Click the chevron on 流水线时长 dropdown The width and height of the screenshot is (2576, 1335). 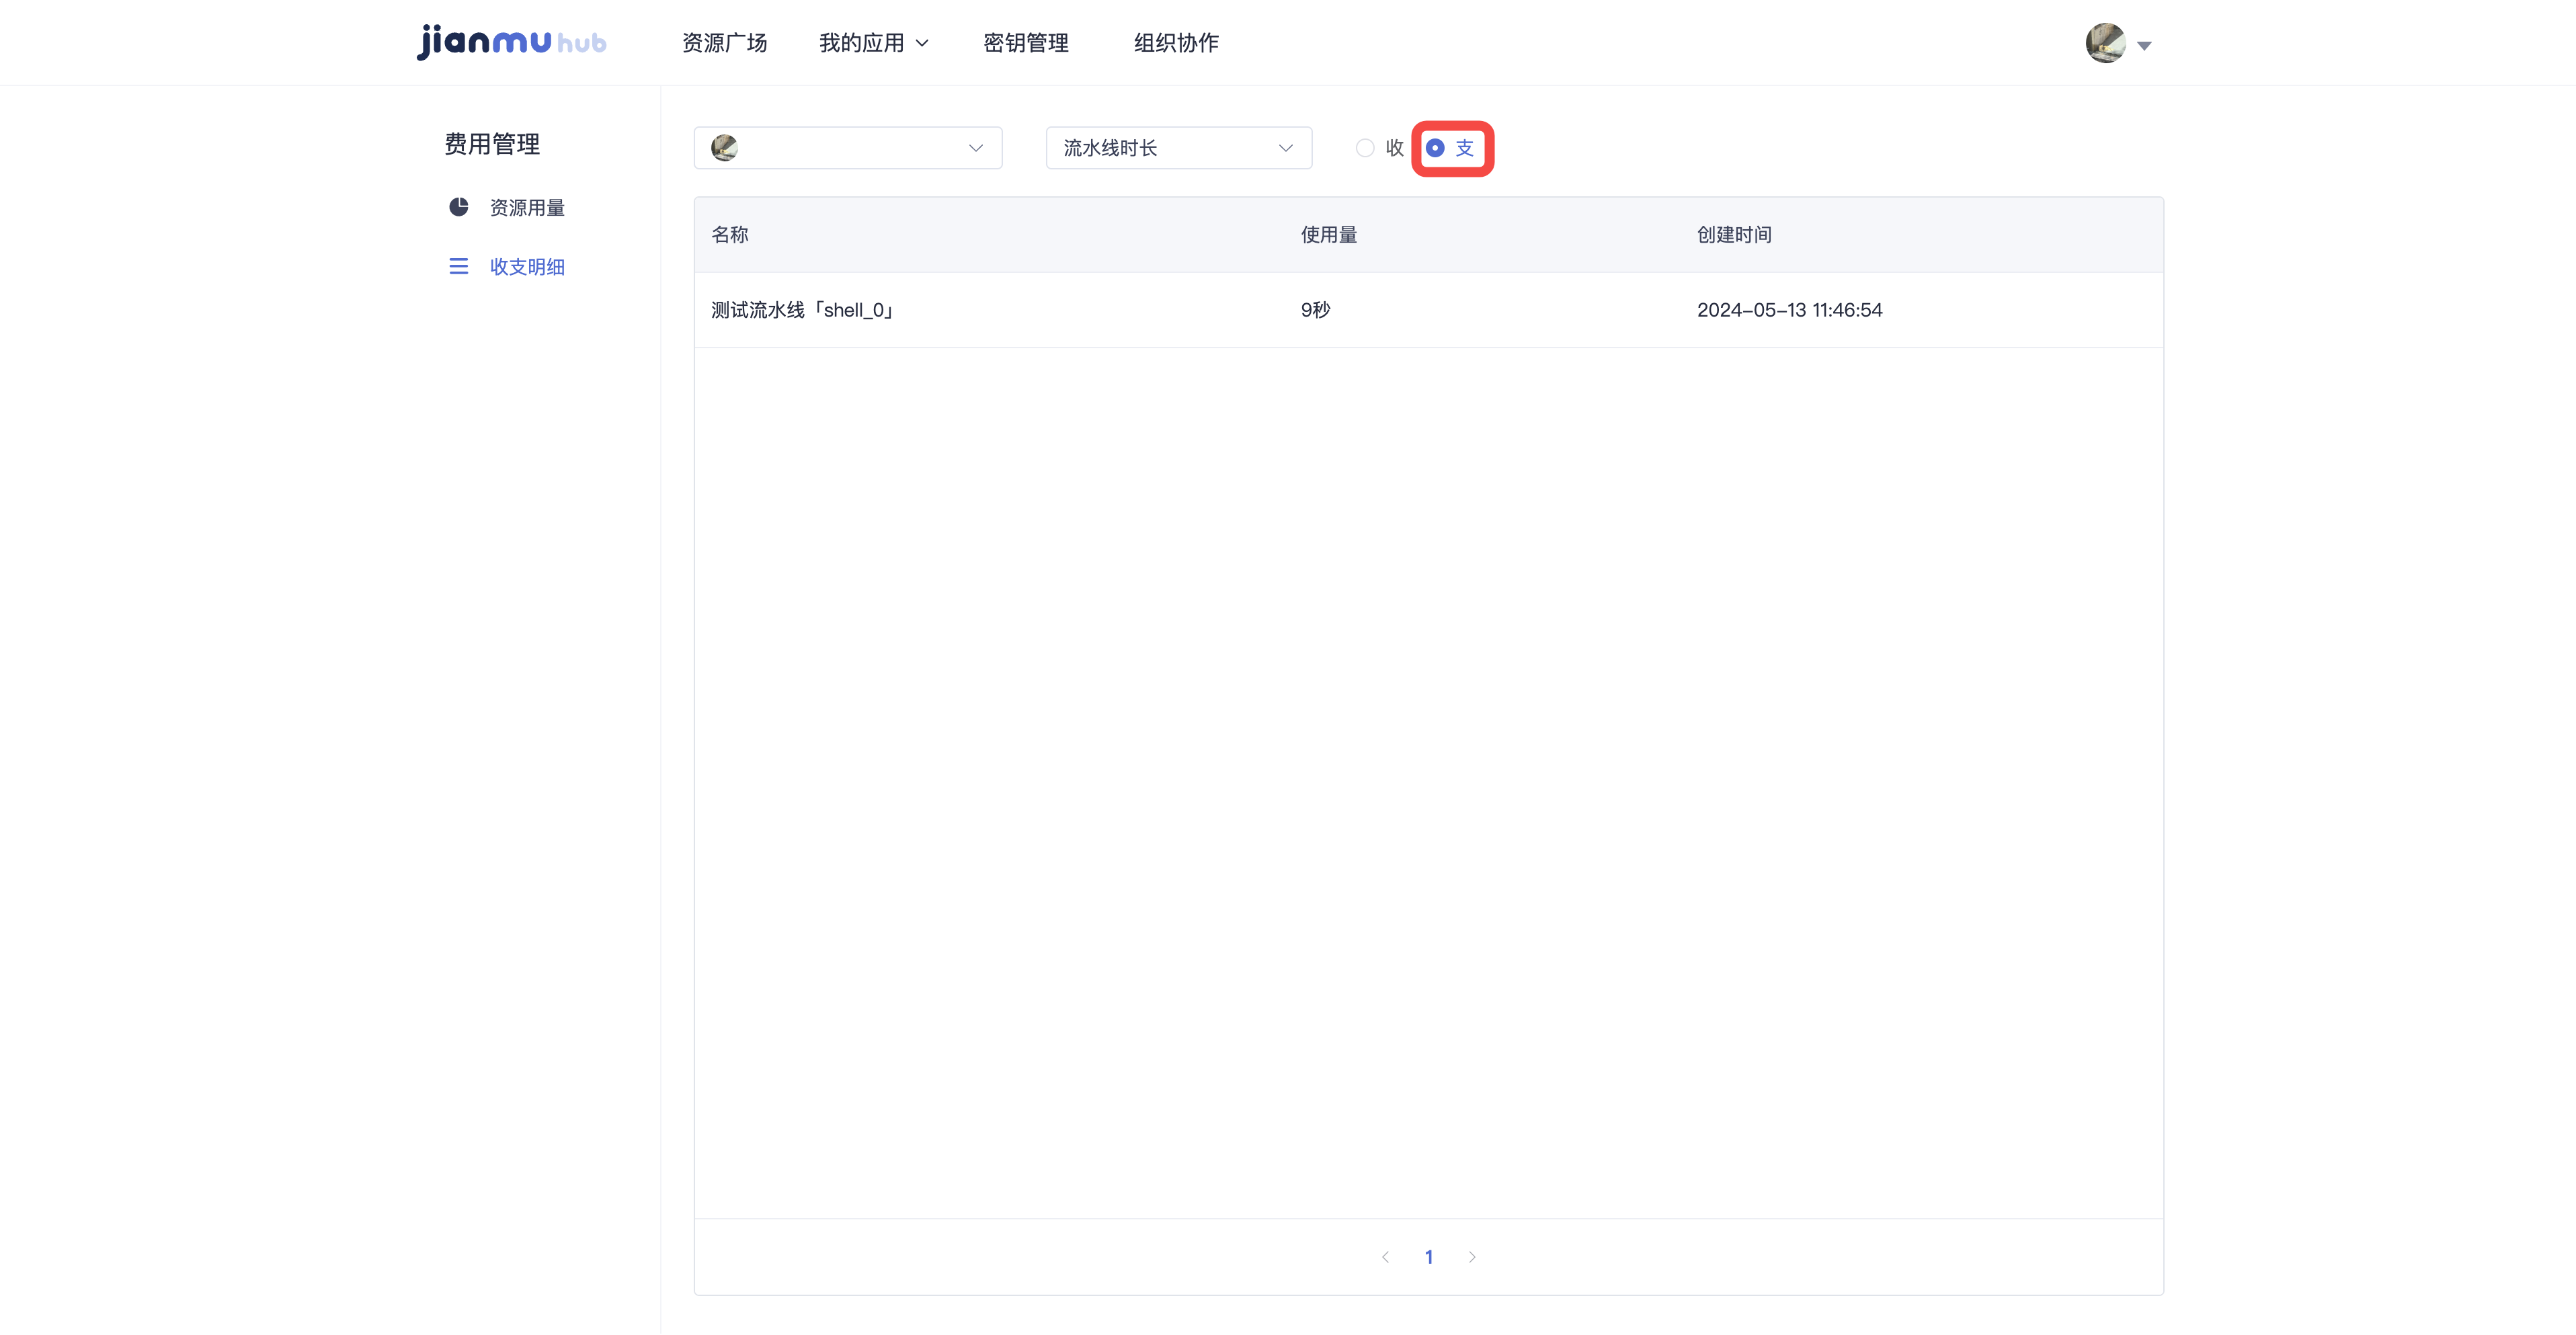click(1286, 148)
